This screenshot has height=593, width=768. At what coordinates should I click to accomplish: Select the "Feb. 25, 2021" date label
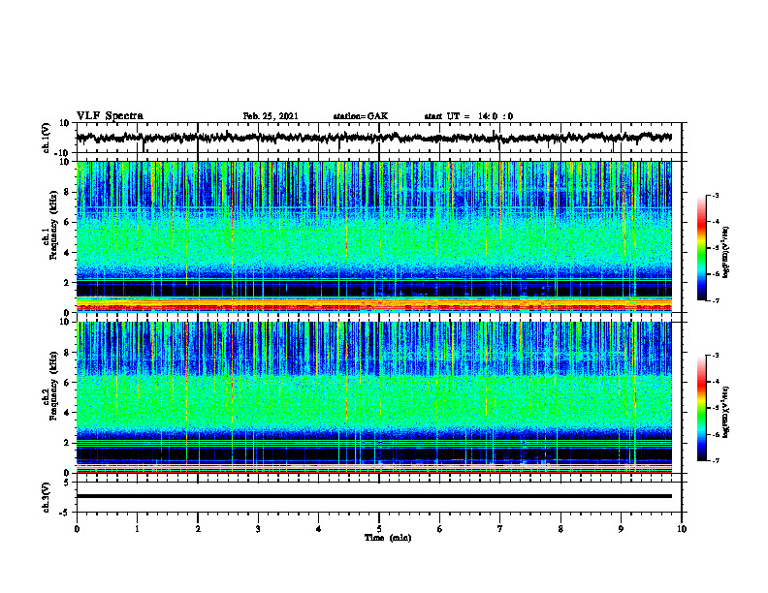[271, 116]
